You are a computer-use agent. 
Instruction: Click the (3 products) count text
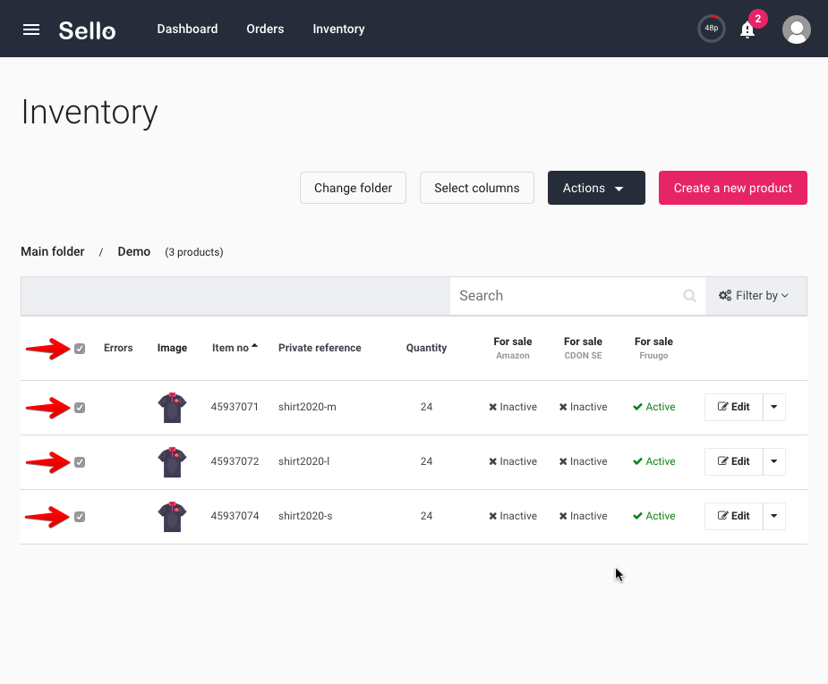pos(194,252)
